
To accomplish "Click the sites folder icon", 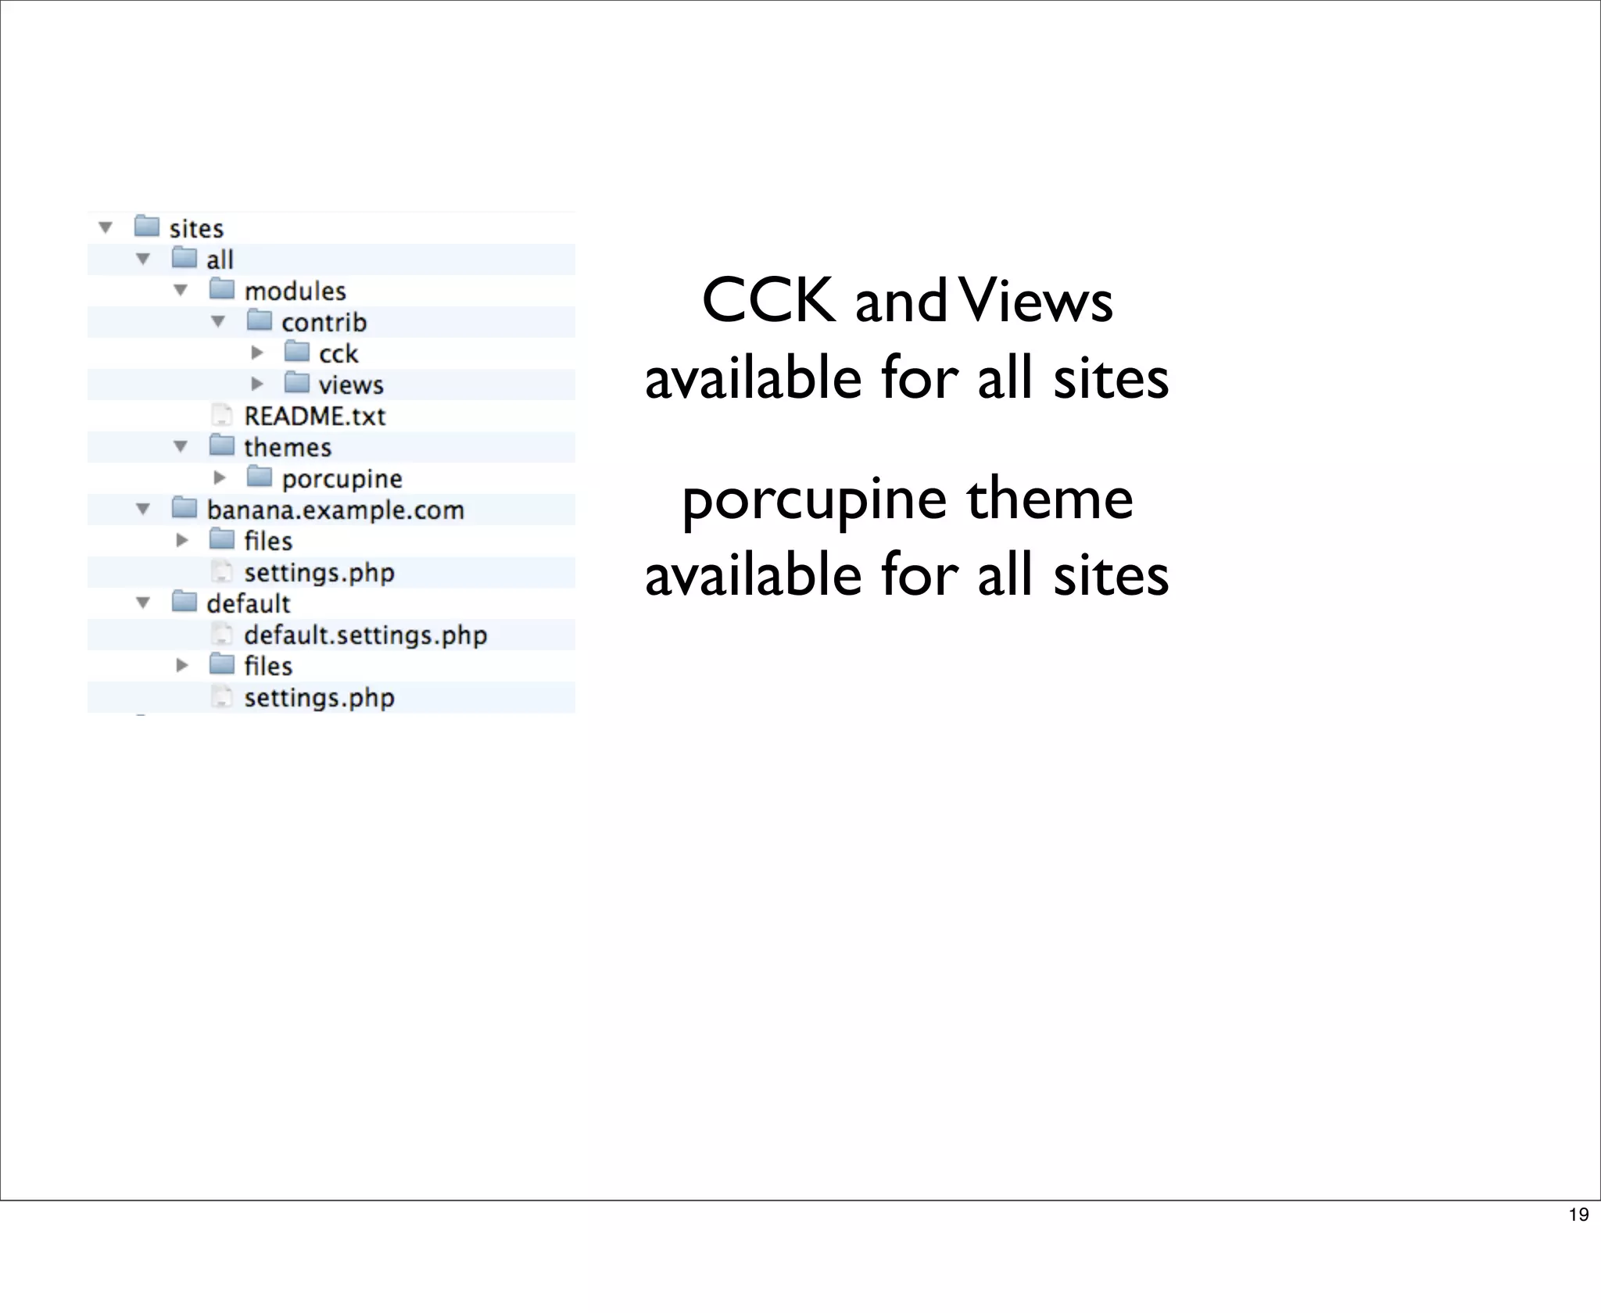I will point(147,227).
